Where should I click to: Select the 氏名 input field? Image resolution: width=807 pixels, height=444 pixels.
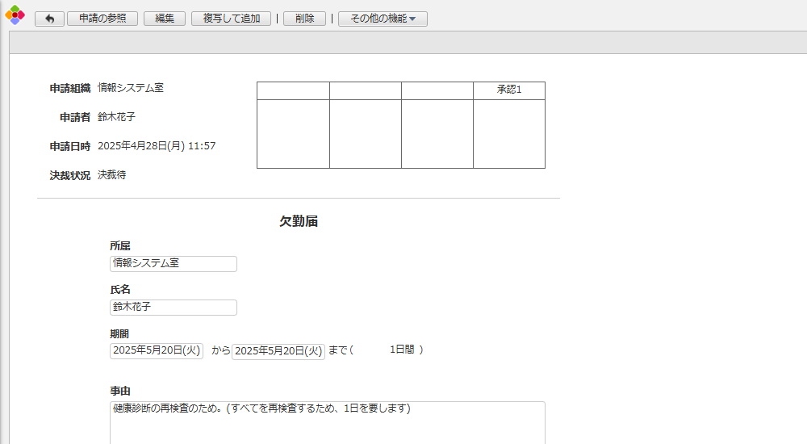173,308
